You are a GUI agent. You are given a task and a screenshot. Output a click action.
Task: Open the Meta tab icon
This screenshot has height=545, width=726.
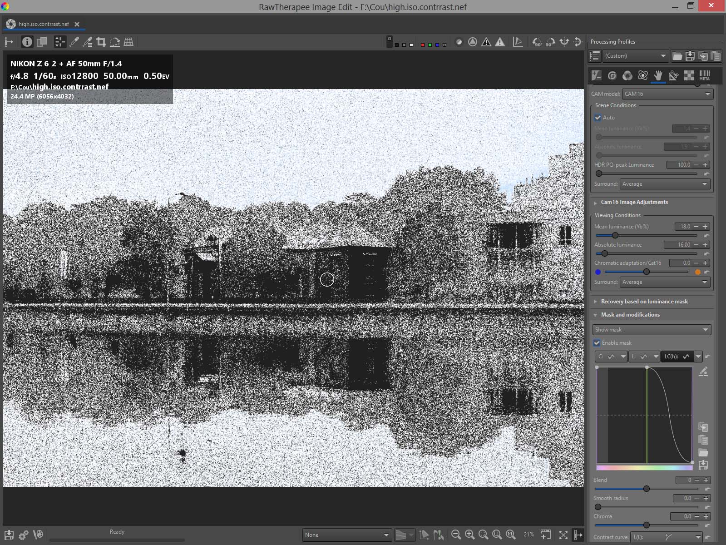[704, 75]
